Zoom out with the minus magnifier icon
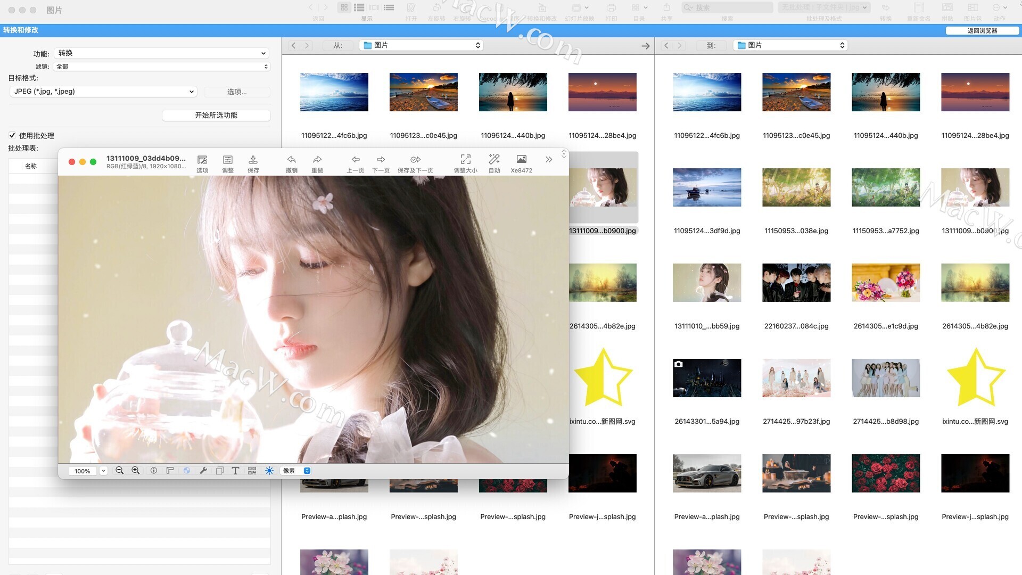The image size is (1022, 575). click(120, 471)
